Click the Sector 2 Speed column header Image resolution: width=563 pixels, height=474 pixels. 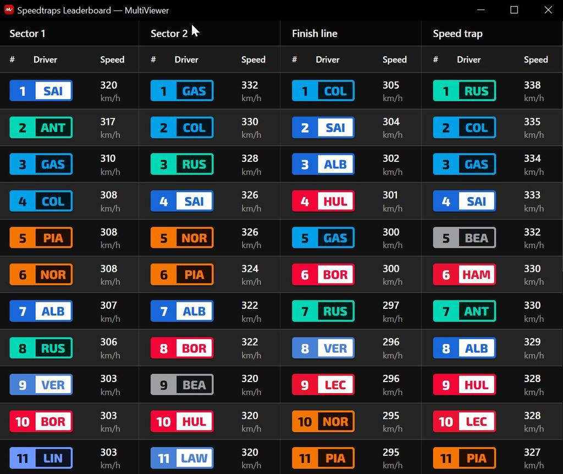tap(253, 59)
